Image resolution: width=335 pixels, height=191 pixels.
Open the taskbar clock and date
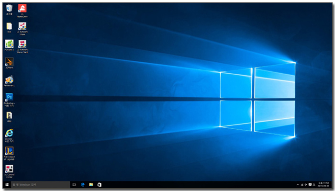tap(323, 185)
